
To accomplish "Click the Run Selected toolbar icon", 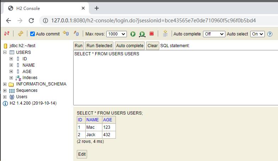I will [142, 34].
